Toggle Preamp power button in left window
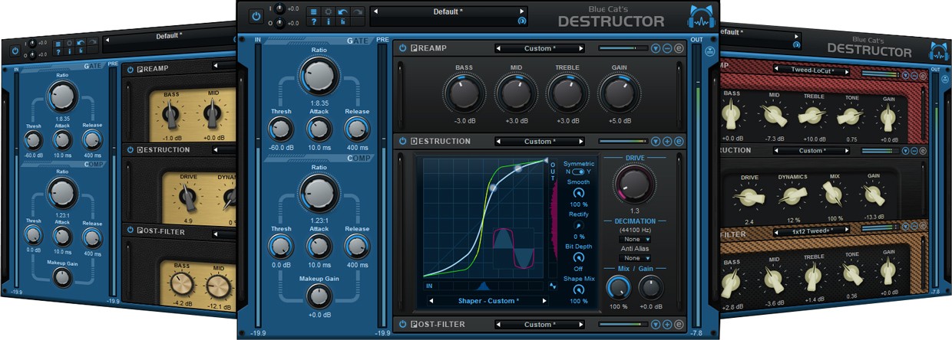The height and width of the screenshot is (340, 952). coord(131,69)
